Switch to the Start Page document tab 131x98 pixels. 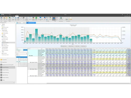(x=19, y=23)
